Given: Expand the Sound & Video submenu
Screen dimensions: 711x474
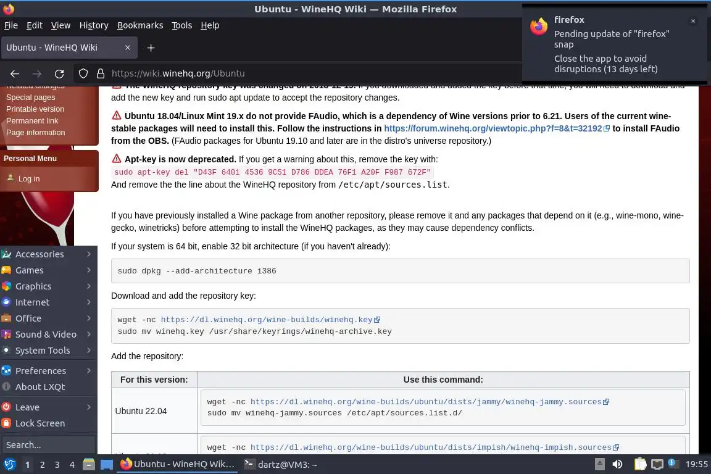Looking at the screenshot, I should pyautogui.click(x=49, y=335).
